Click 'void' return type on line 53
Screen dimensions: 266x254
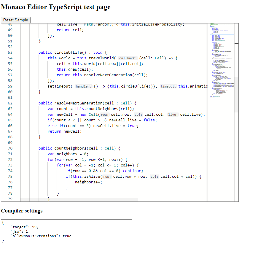98,53
